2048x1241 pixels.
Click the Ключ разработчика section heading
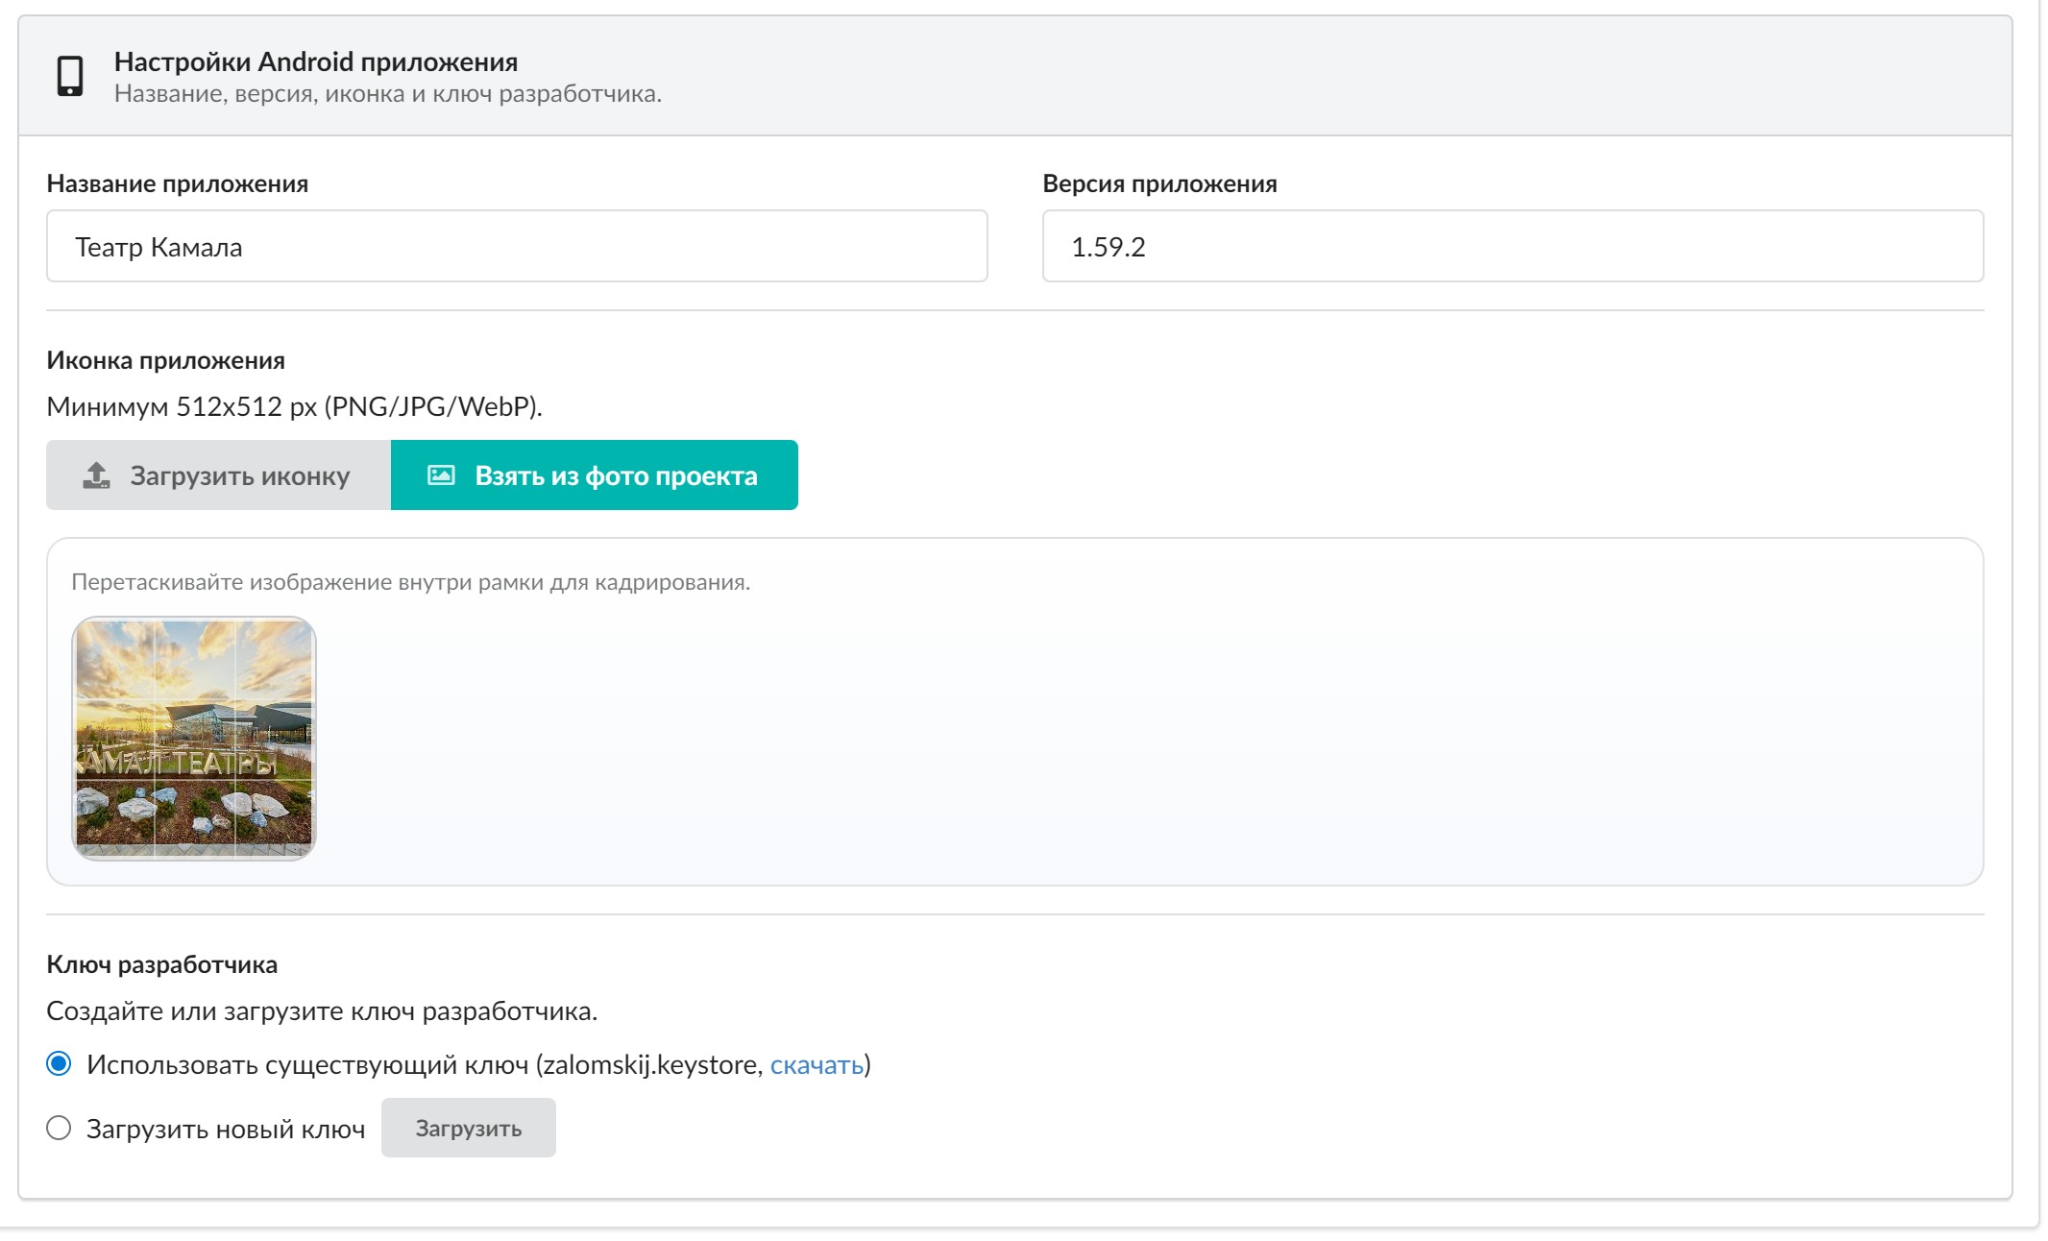tap(161, 964)
